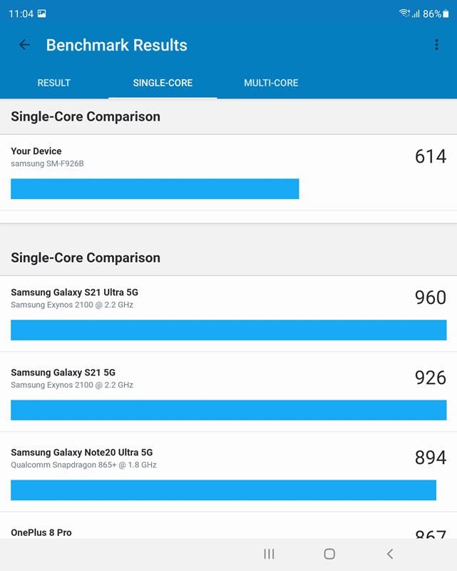Viewport: 457px width, 571px height.
Task: Click the Galaxy Note20 Ultra score bar
Action: tap(223, 490)
